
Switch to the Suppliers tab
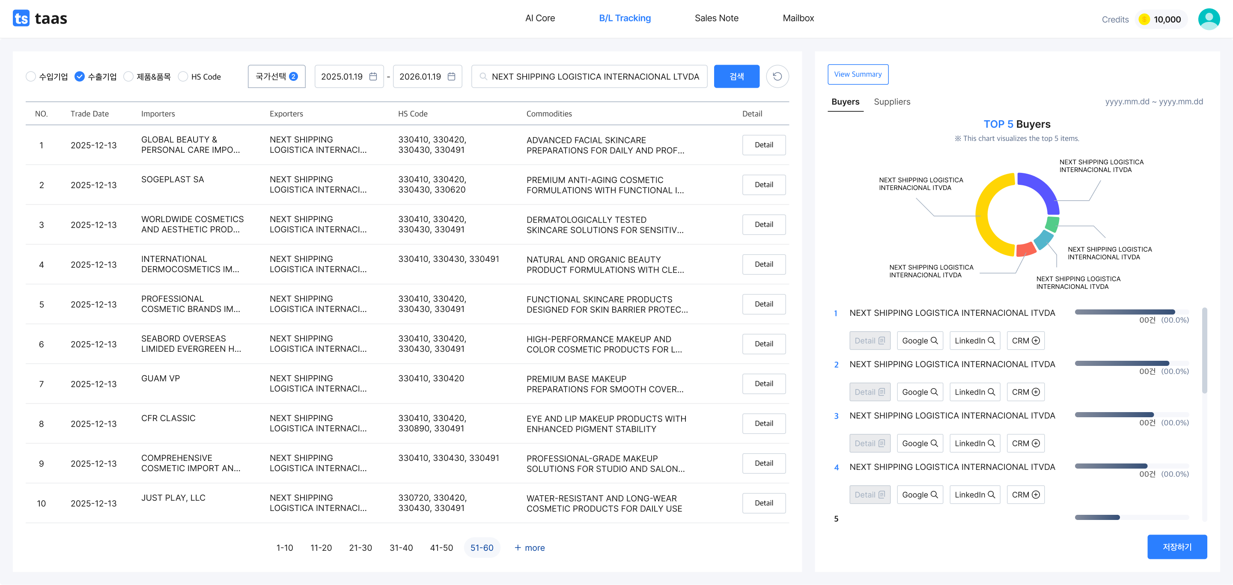pyautogui.click(x=892, y=102)
